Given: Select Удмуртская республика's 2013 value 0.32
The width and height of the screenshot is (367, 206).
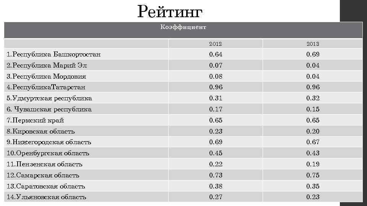Looking at the screenshot, I should (x=312, y=98).
